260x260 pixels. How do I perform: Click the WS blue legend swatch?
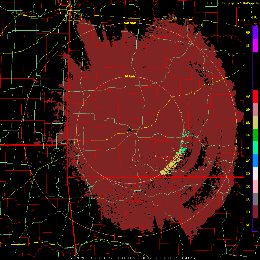click(x=255, y=161)
